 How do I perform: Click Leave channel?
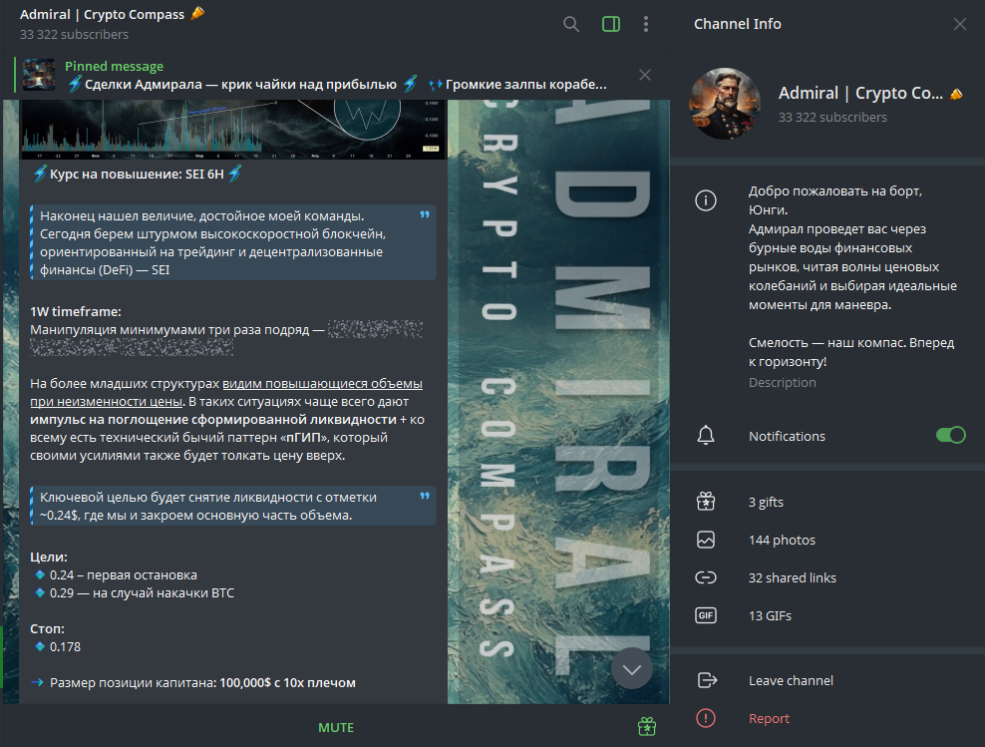[791, 680]
